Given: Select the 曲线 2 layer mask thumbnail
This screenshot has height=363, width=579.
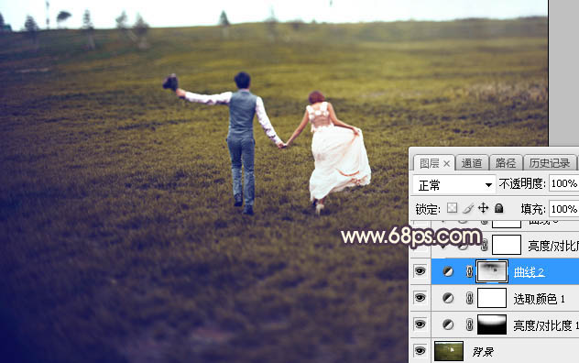Looking at the screenshot, I should tap(492, 271).
